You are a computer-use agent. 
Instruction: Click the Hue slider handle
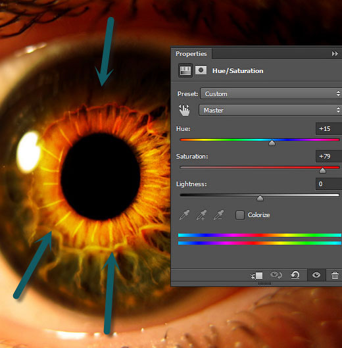coord(272,143)
